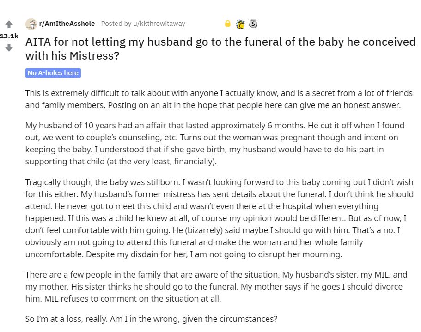Screen dimensions: 421x332
Task: View the clapping hands award icon
Action: pyautogui.click(x=240, y=24)
